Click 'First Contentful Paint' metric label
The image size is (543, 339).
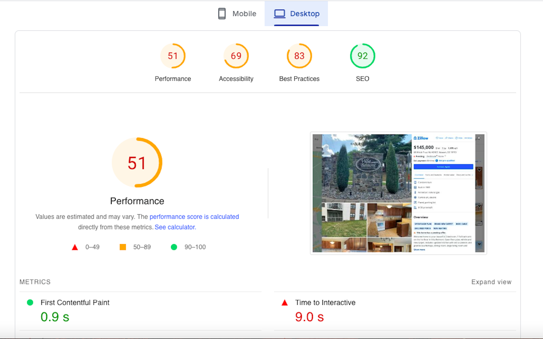click(75, 302)
